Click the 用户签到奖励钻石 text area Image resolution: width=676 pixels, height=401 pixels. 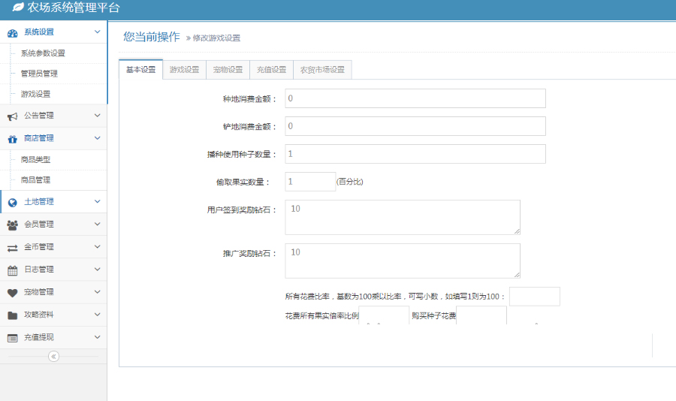click(x=402, y=217)
